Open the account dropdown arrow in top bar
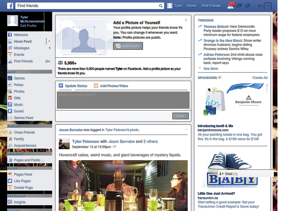This screenshot has height=211, width=281. pyautogui.click(x=268, y=6)
